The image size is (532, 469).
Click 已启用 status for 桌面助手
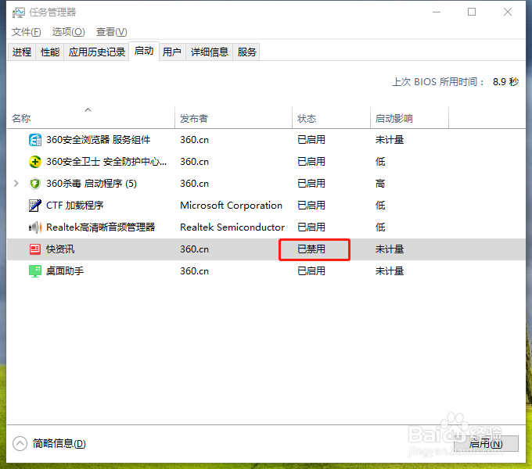(311, 270)
